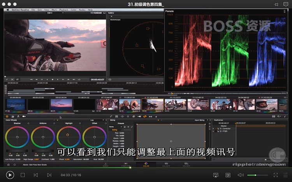The height and width of the screenshot is (182, 292).
Task: Close the Vectorscope window with X
Action: pyautogui.click(x=111, y=16)
